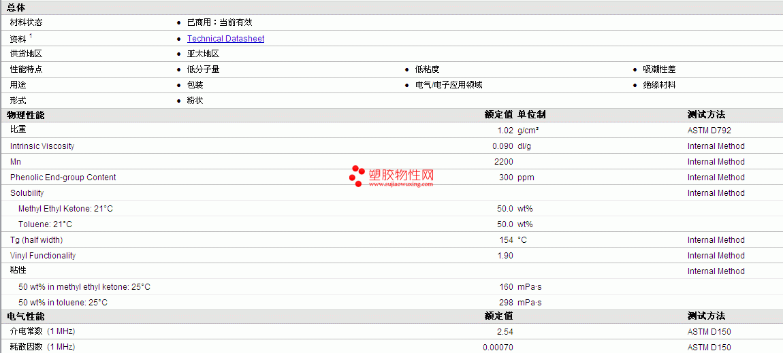Image resolution: width=783 pixels, height=353 pixels.
Task: Click the Solubility property label
Action: (x=27, y=193)
